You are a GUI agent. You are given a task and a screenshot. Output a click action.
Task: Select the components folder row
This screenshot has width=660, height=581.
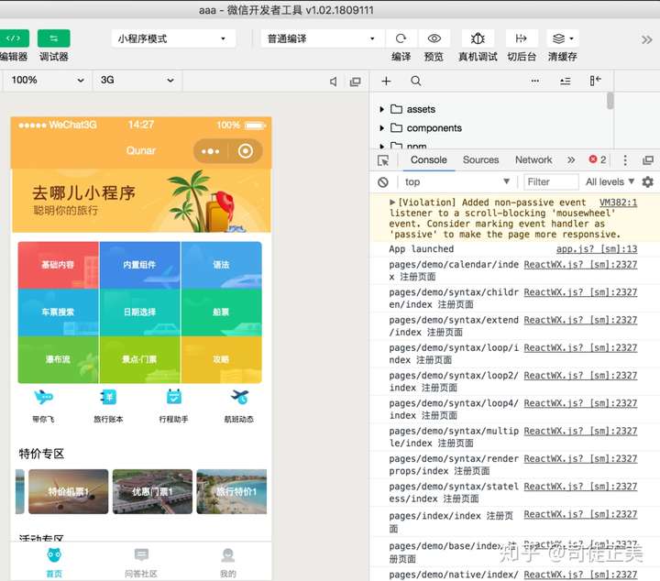pos(490,128)
